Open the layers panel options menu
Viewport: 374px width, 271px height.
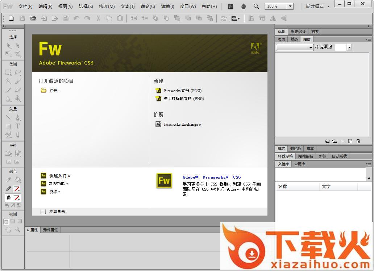(x=368, y=39)
